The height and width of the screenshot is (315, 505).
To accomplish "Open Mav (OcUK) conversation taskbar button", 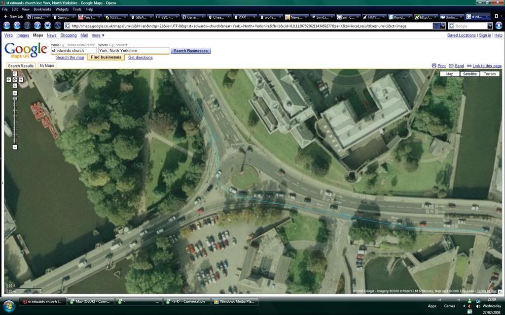I will point(90,302).
